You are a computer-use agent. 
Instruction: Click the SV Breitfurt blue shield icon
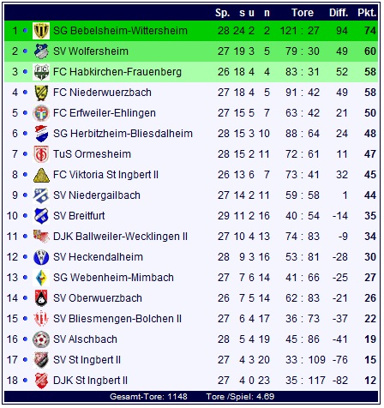pos(41,216)
